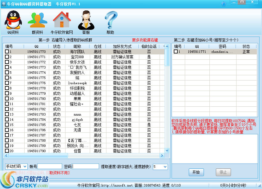The image size is (262, 189).
Task: Select nickname 七友 in row 15
Action: tap(77, 125)
